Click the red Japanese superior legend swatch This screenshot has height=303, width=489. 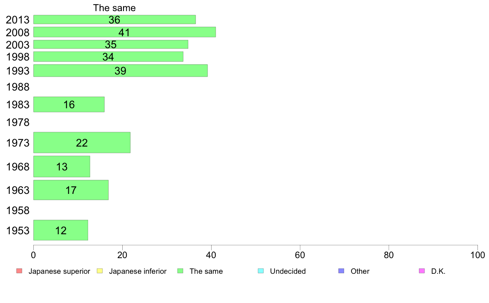click(19, 271)
